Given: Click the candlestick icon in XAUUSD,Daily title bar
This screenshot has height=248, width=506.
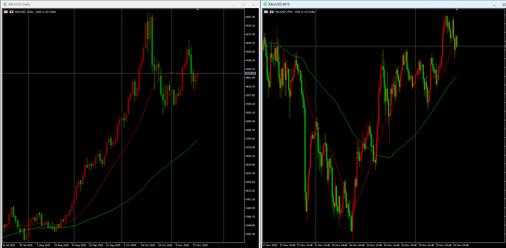Looking at the screenshot, I should click(5, 4).
